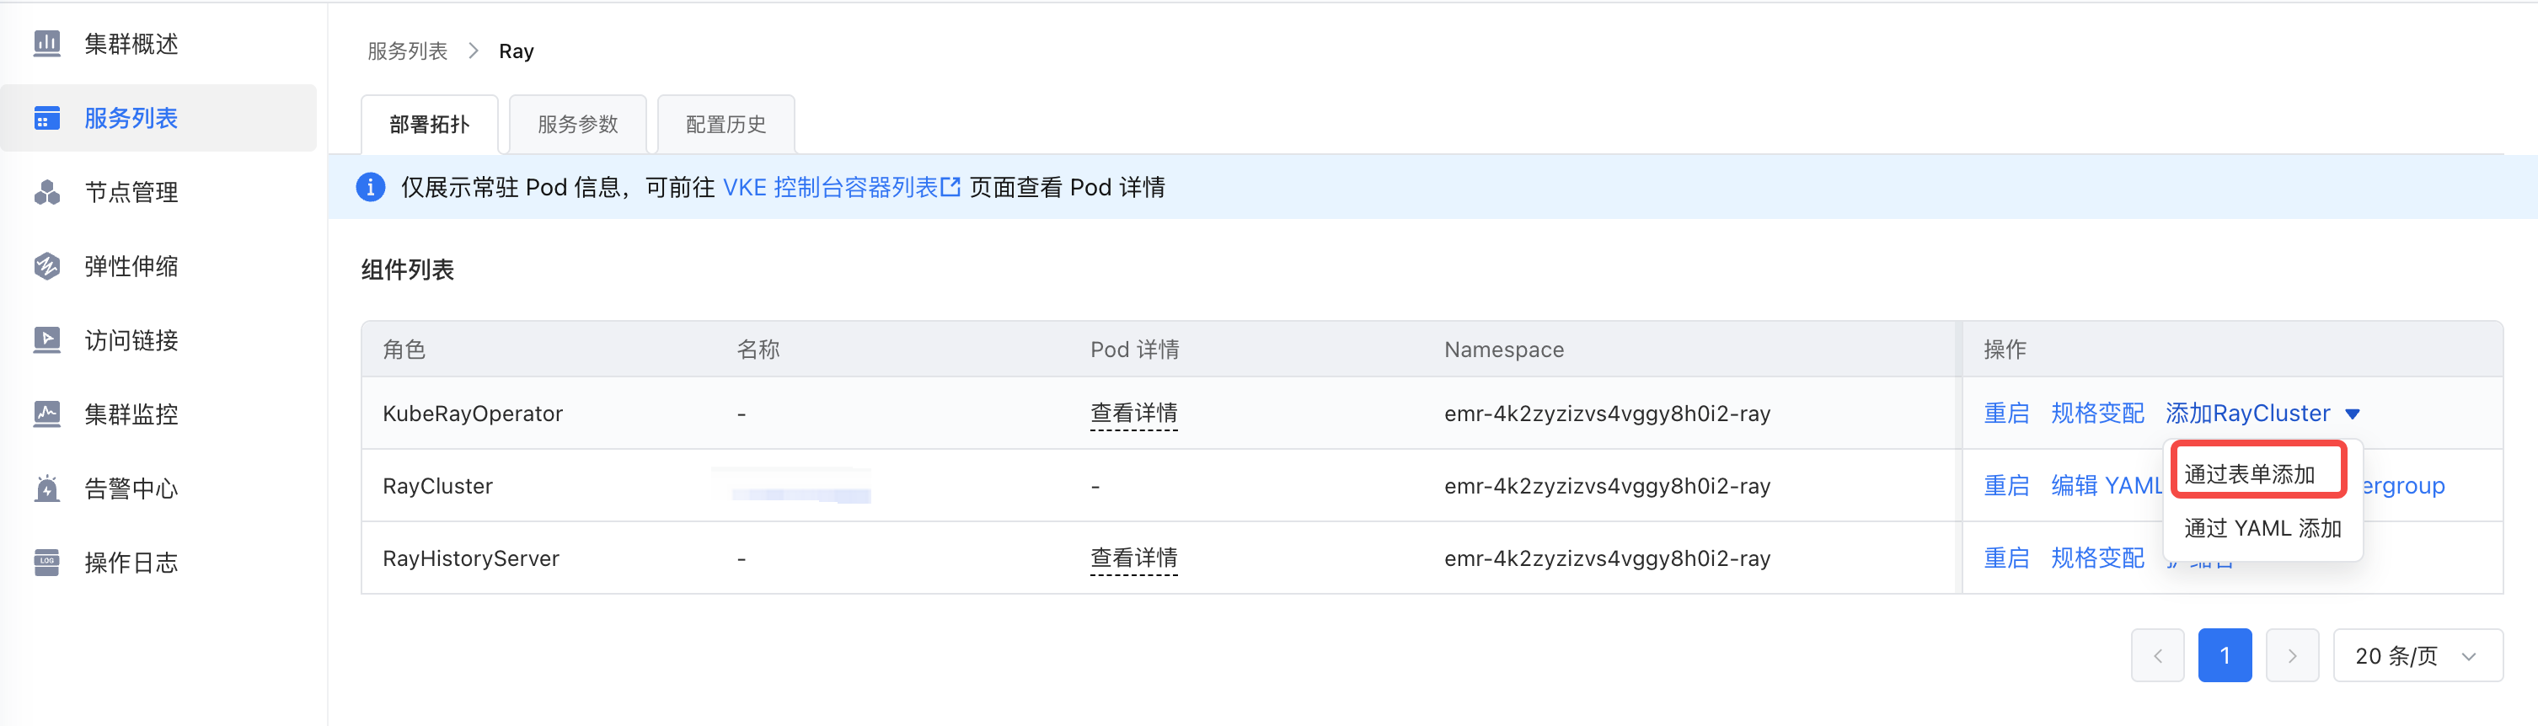
Task: Open the 配置历史 tab
Action: point(726,124)
